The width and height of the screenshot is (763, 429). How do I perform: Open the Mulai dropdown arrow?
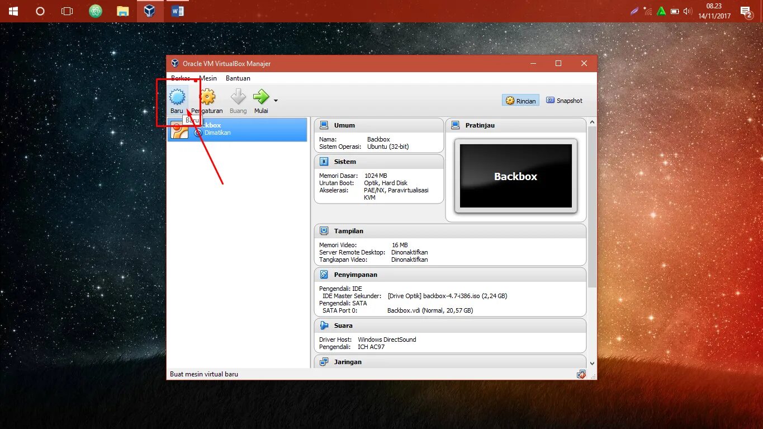[x=276, y=101]
